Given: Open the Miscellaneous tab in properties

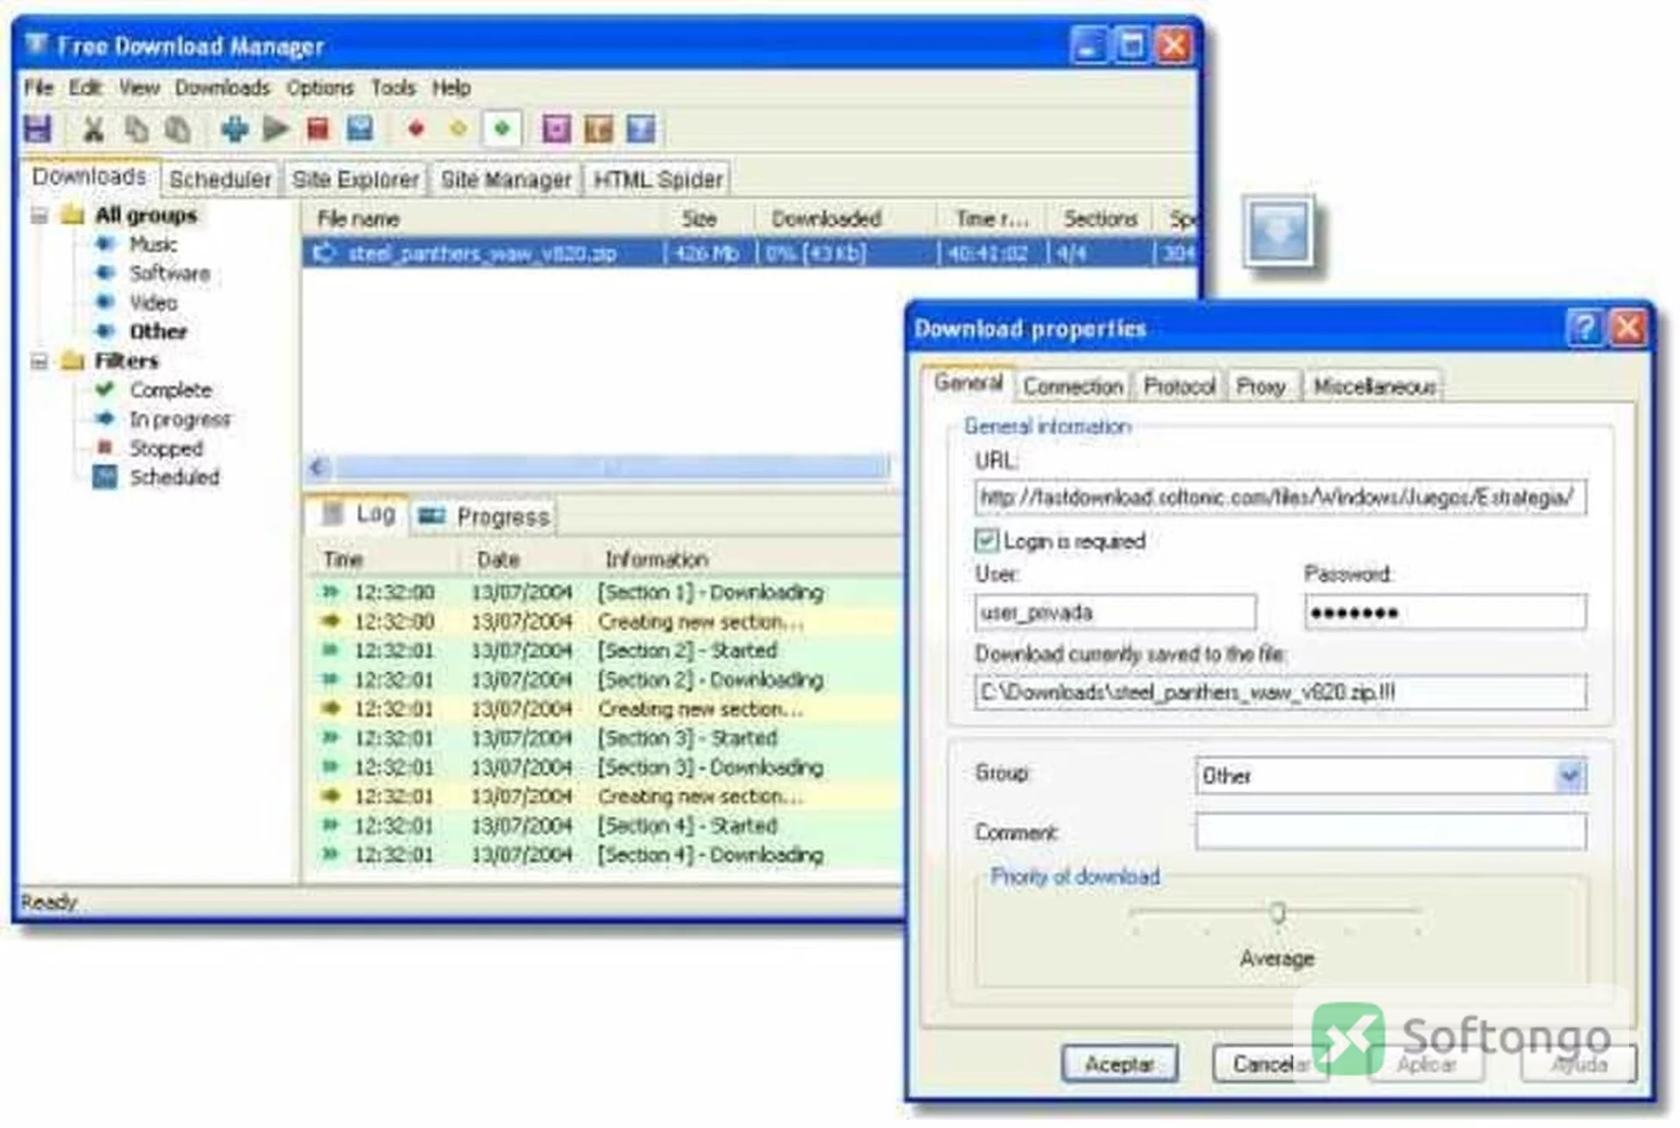Looking at the screenshot, I should (x=1374, y=386).
